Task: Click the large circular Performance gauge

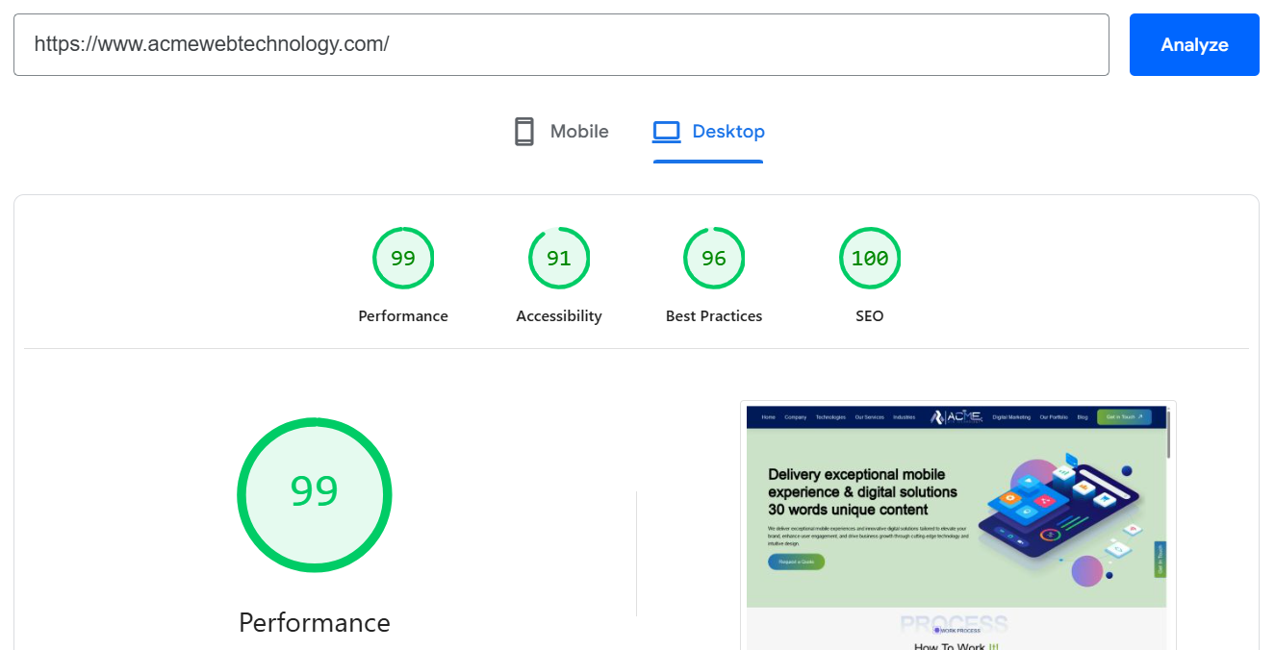Action: [x=315, y=494]
